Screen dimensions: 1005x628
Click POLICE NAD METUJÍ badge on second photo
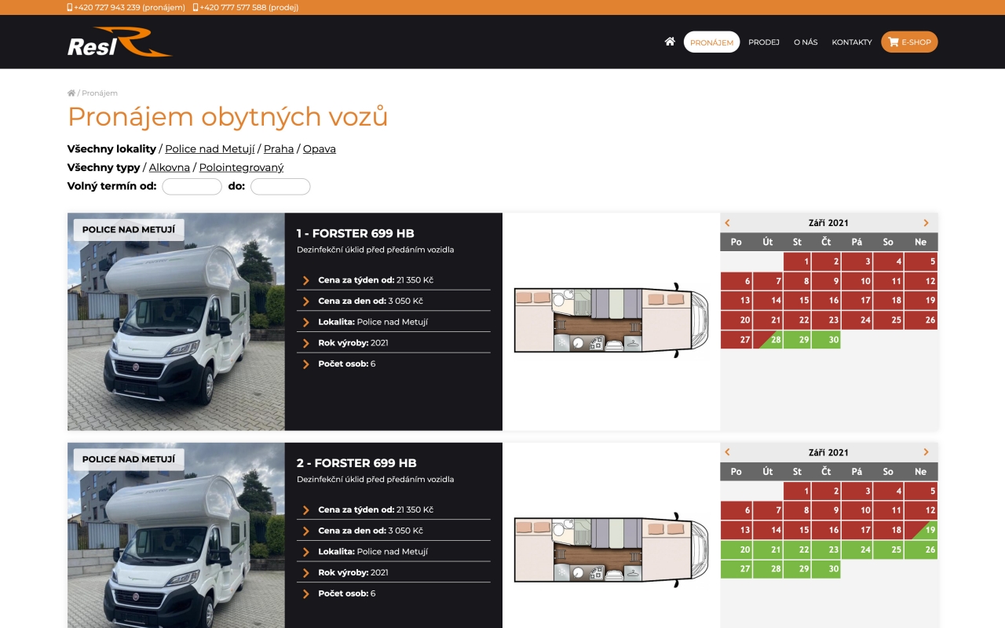pyautogui.click(x=129, y=459)
